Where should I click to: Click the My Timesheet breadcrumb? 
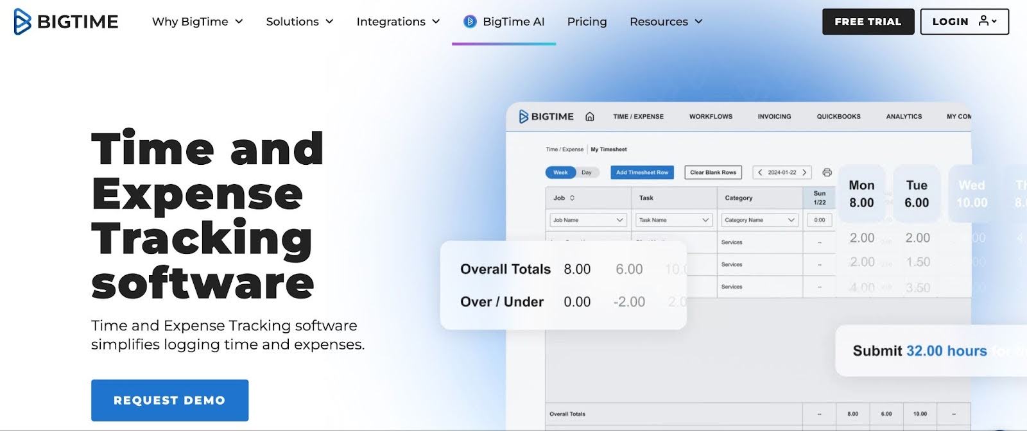(608, 149)
